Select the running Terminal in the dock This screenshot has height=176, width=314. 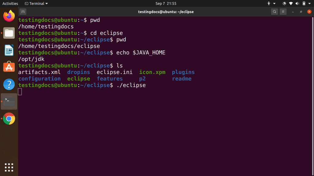click(x=9, y=100)
